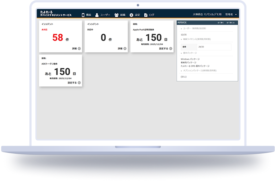This screenshot has height=182, width=275.
Task: Click arrow icon on Apple Push証明書 card
Action: (171, 49)
